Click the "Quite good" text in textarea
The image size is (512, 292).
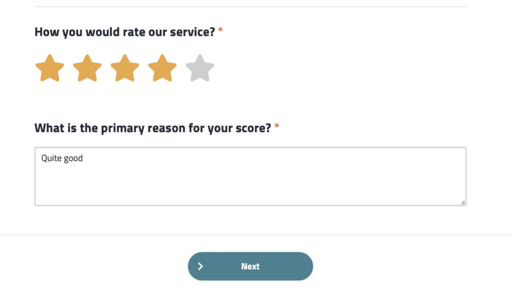(62, 159)
